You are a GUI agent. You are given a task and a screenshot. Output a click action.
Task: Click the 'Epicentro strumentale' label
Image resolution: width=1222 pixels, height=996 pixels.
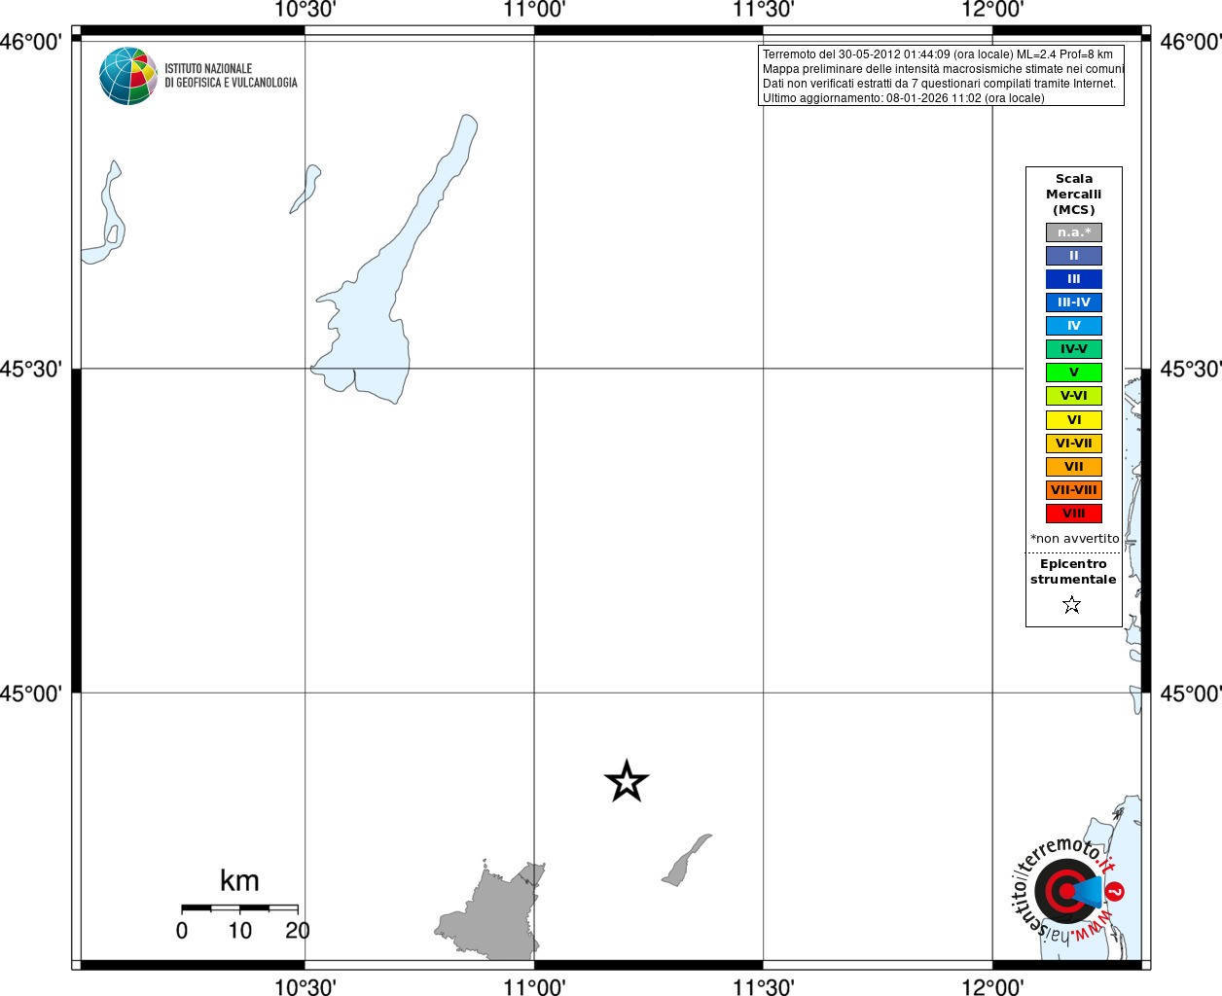pyautogui.click(x=1073, y=572)
